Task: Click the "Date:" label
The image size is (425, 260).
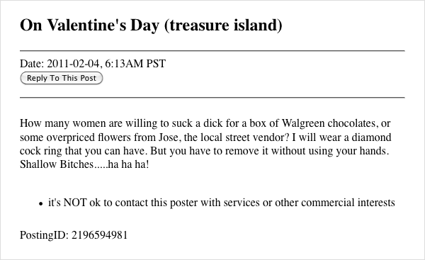Action: [x=32, y=64]
